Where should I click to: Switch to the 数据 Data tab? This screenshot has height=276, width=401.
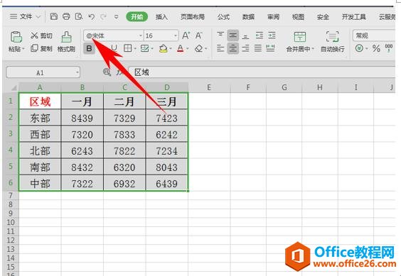coord(248,17)
